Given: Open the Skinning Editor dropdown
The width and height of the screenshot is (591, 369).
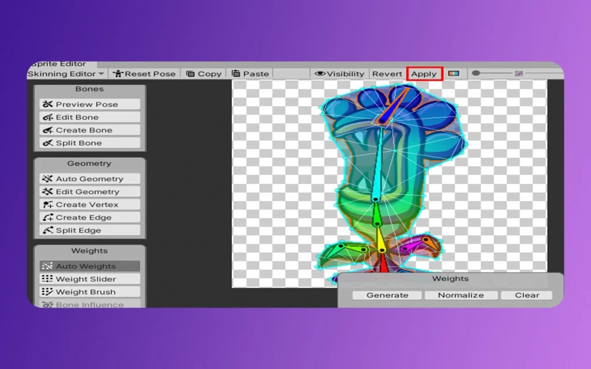Looking at the screenshot, I should pos(65,73).
